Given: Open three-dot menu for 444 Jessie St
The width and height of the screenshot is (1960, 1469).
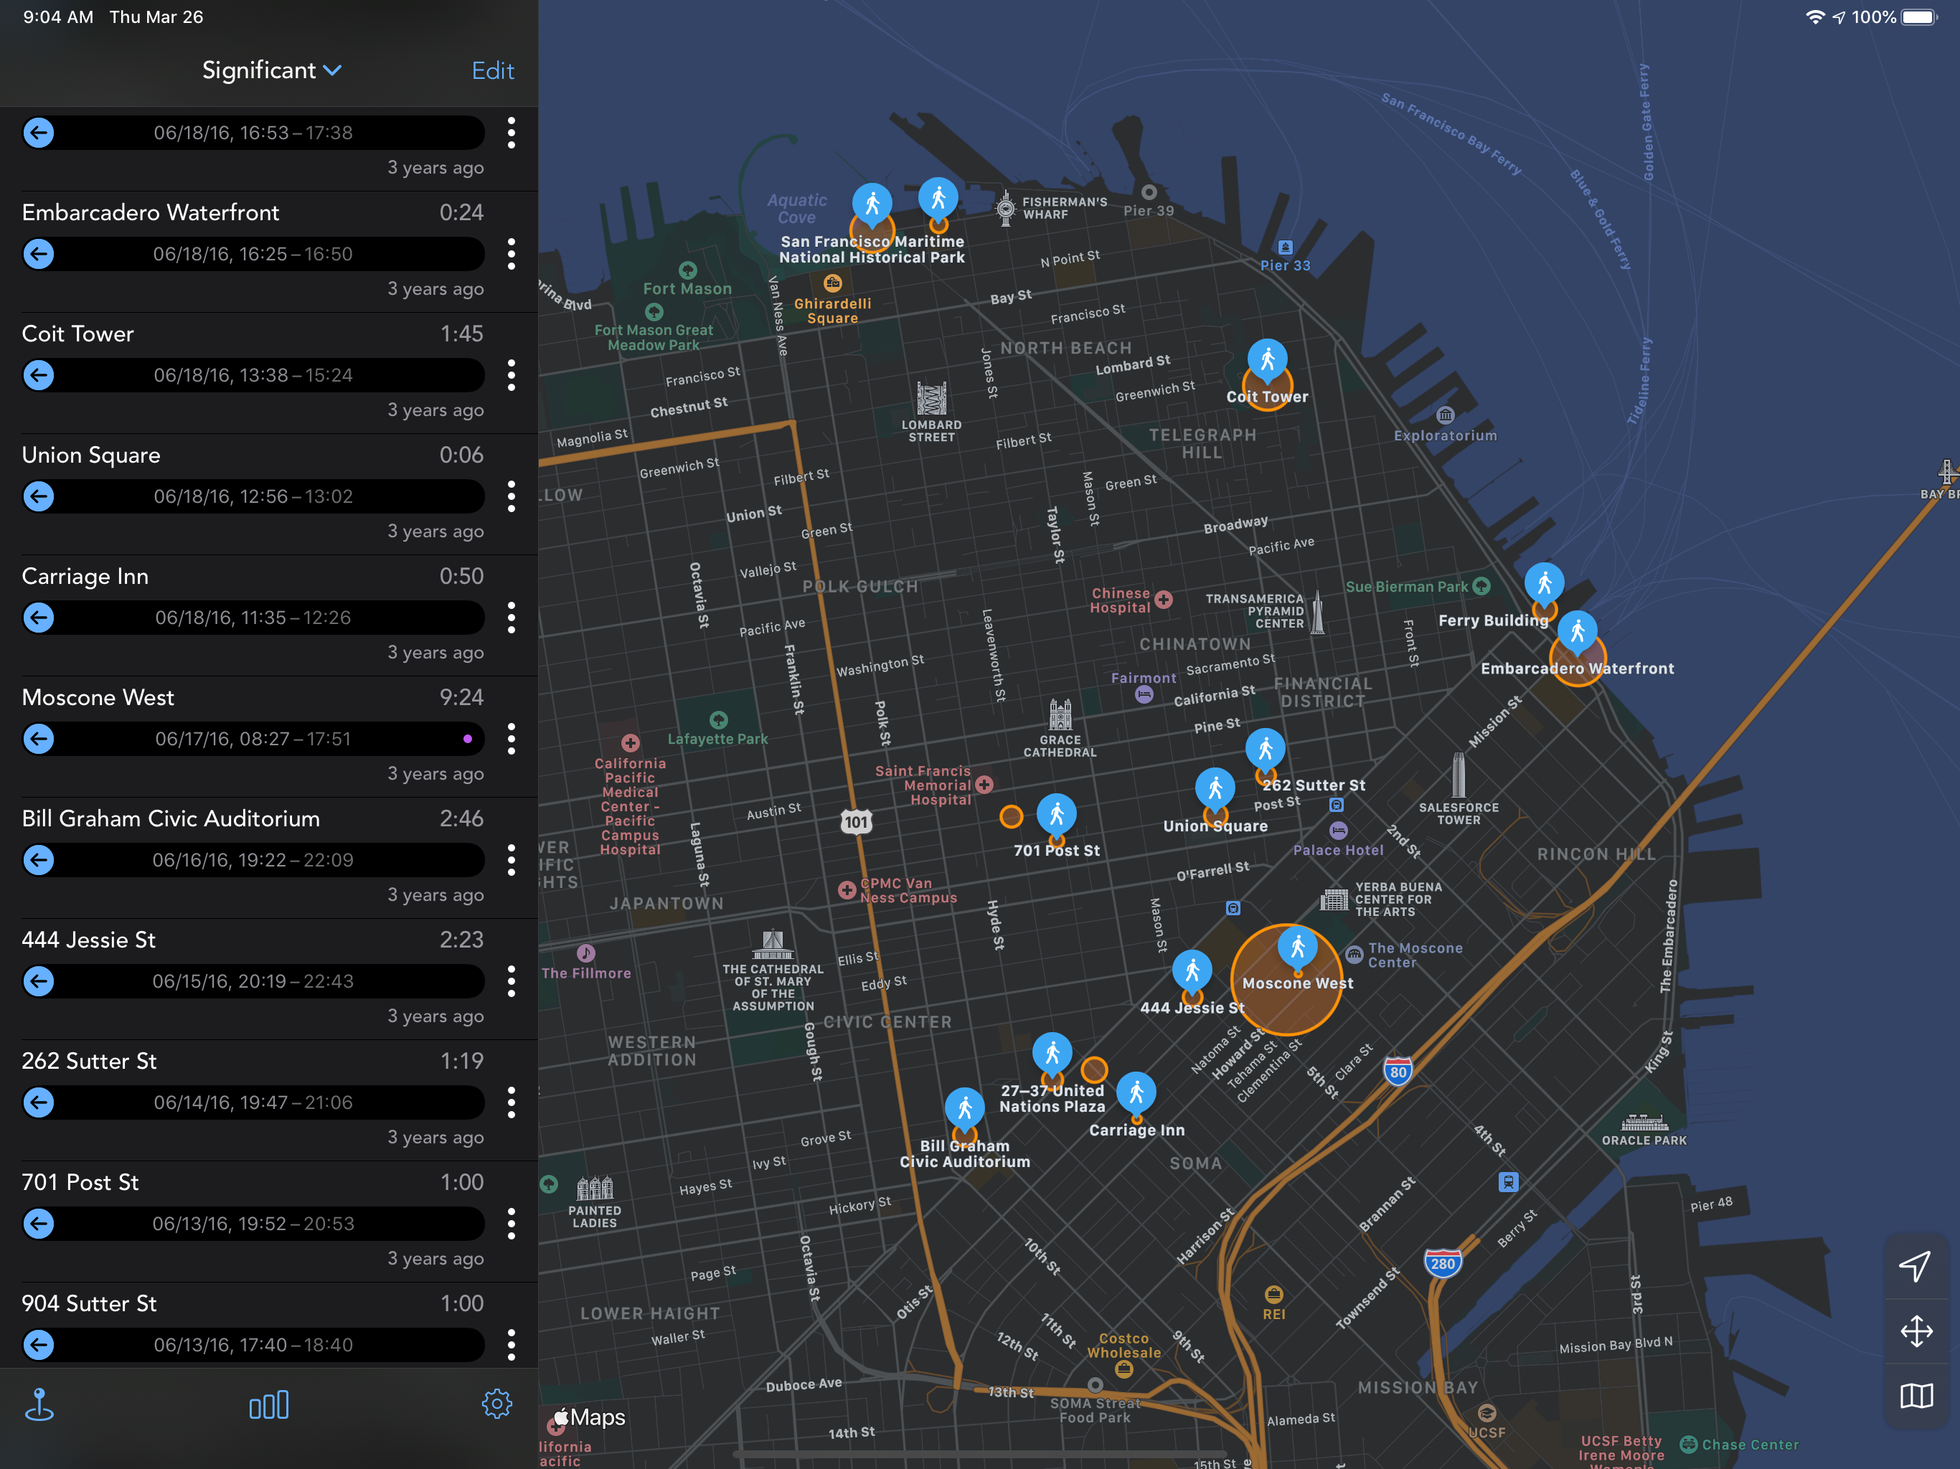Looking at the screenshot, I should click(x=512, y=981).
